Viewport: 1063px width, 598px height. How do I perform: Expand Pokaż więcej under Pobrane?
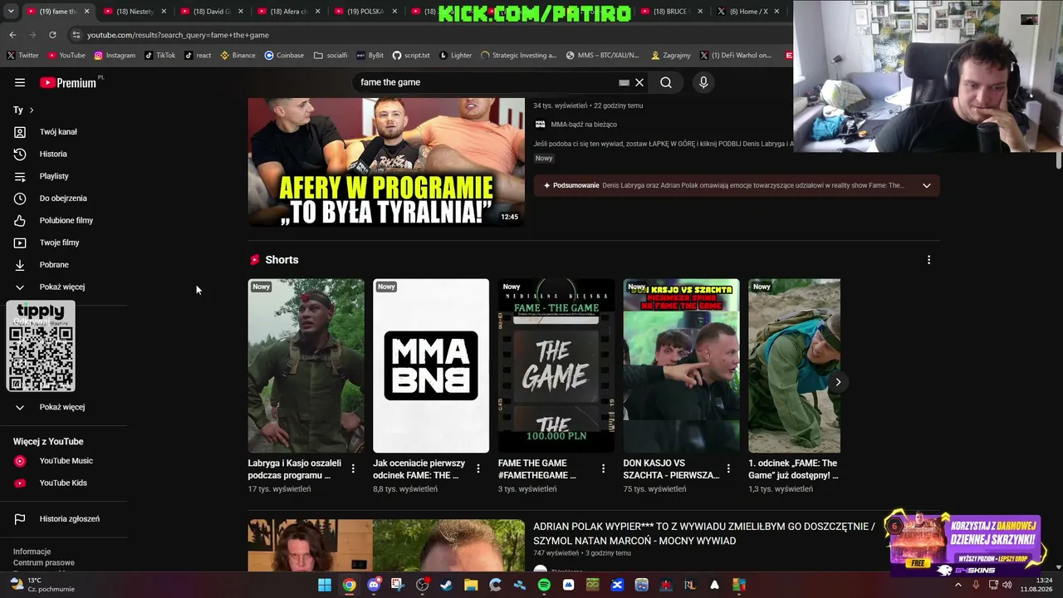click(x=62, y=287)
